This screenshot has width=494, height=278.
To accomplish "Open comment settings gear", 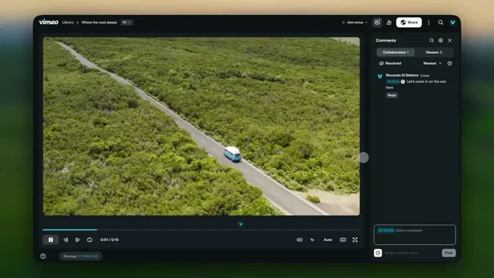I will coord(440,40).
